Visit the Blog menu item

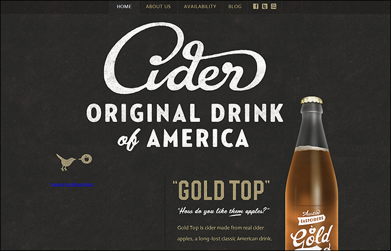point(235,7)
